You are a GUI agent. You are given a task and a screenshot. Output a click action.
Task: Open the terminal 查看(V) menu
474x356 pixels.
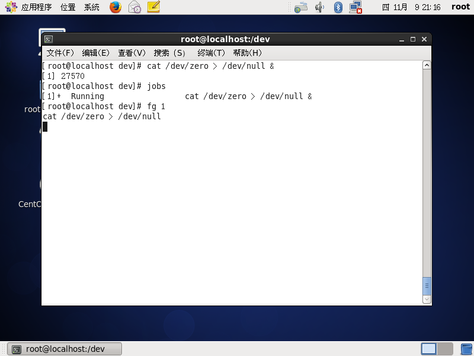[x=132, y=53]
